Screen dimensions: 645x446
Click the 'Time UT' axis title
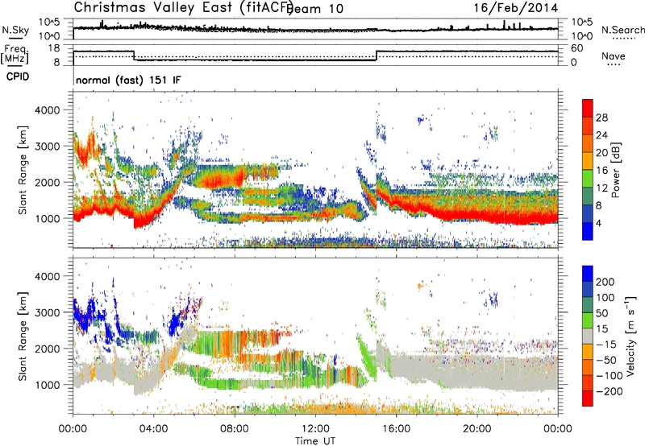click(315, 440)
